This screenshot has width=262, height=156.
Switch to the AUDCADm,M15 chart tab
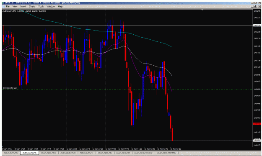coord(49,153)
